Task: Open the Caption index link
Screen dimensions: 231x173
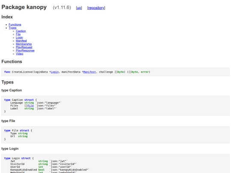Action: point(21,31)
